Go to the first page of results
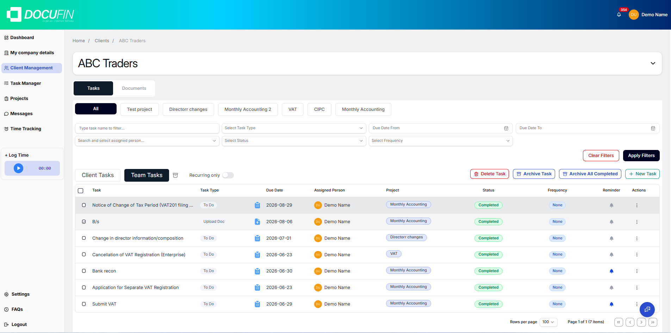The height and width of the screenshot is (333, 671). pos(619,322)
